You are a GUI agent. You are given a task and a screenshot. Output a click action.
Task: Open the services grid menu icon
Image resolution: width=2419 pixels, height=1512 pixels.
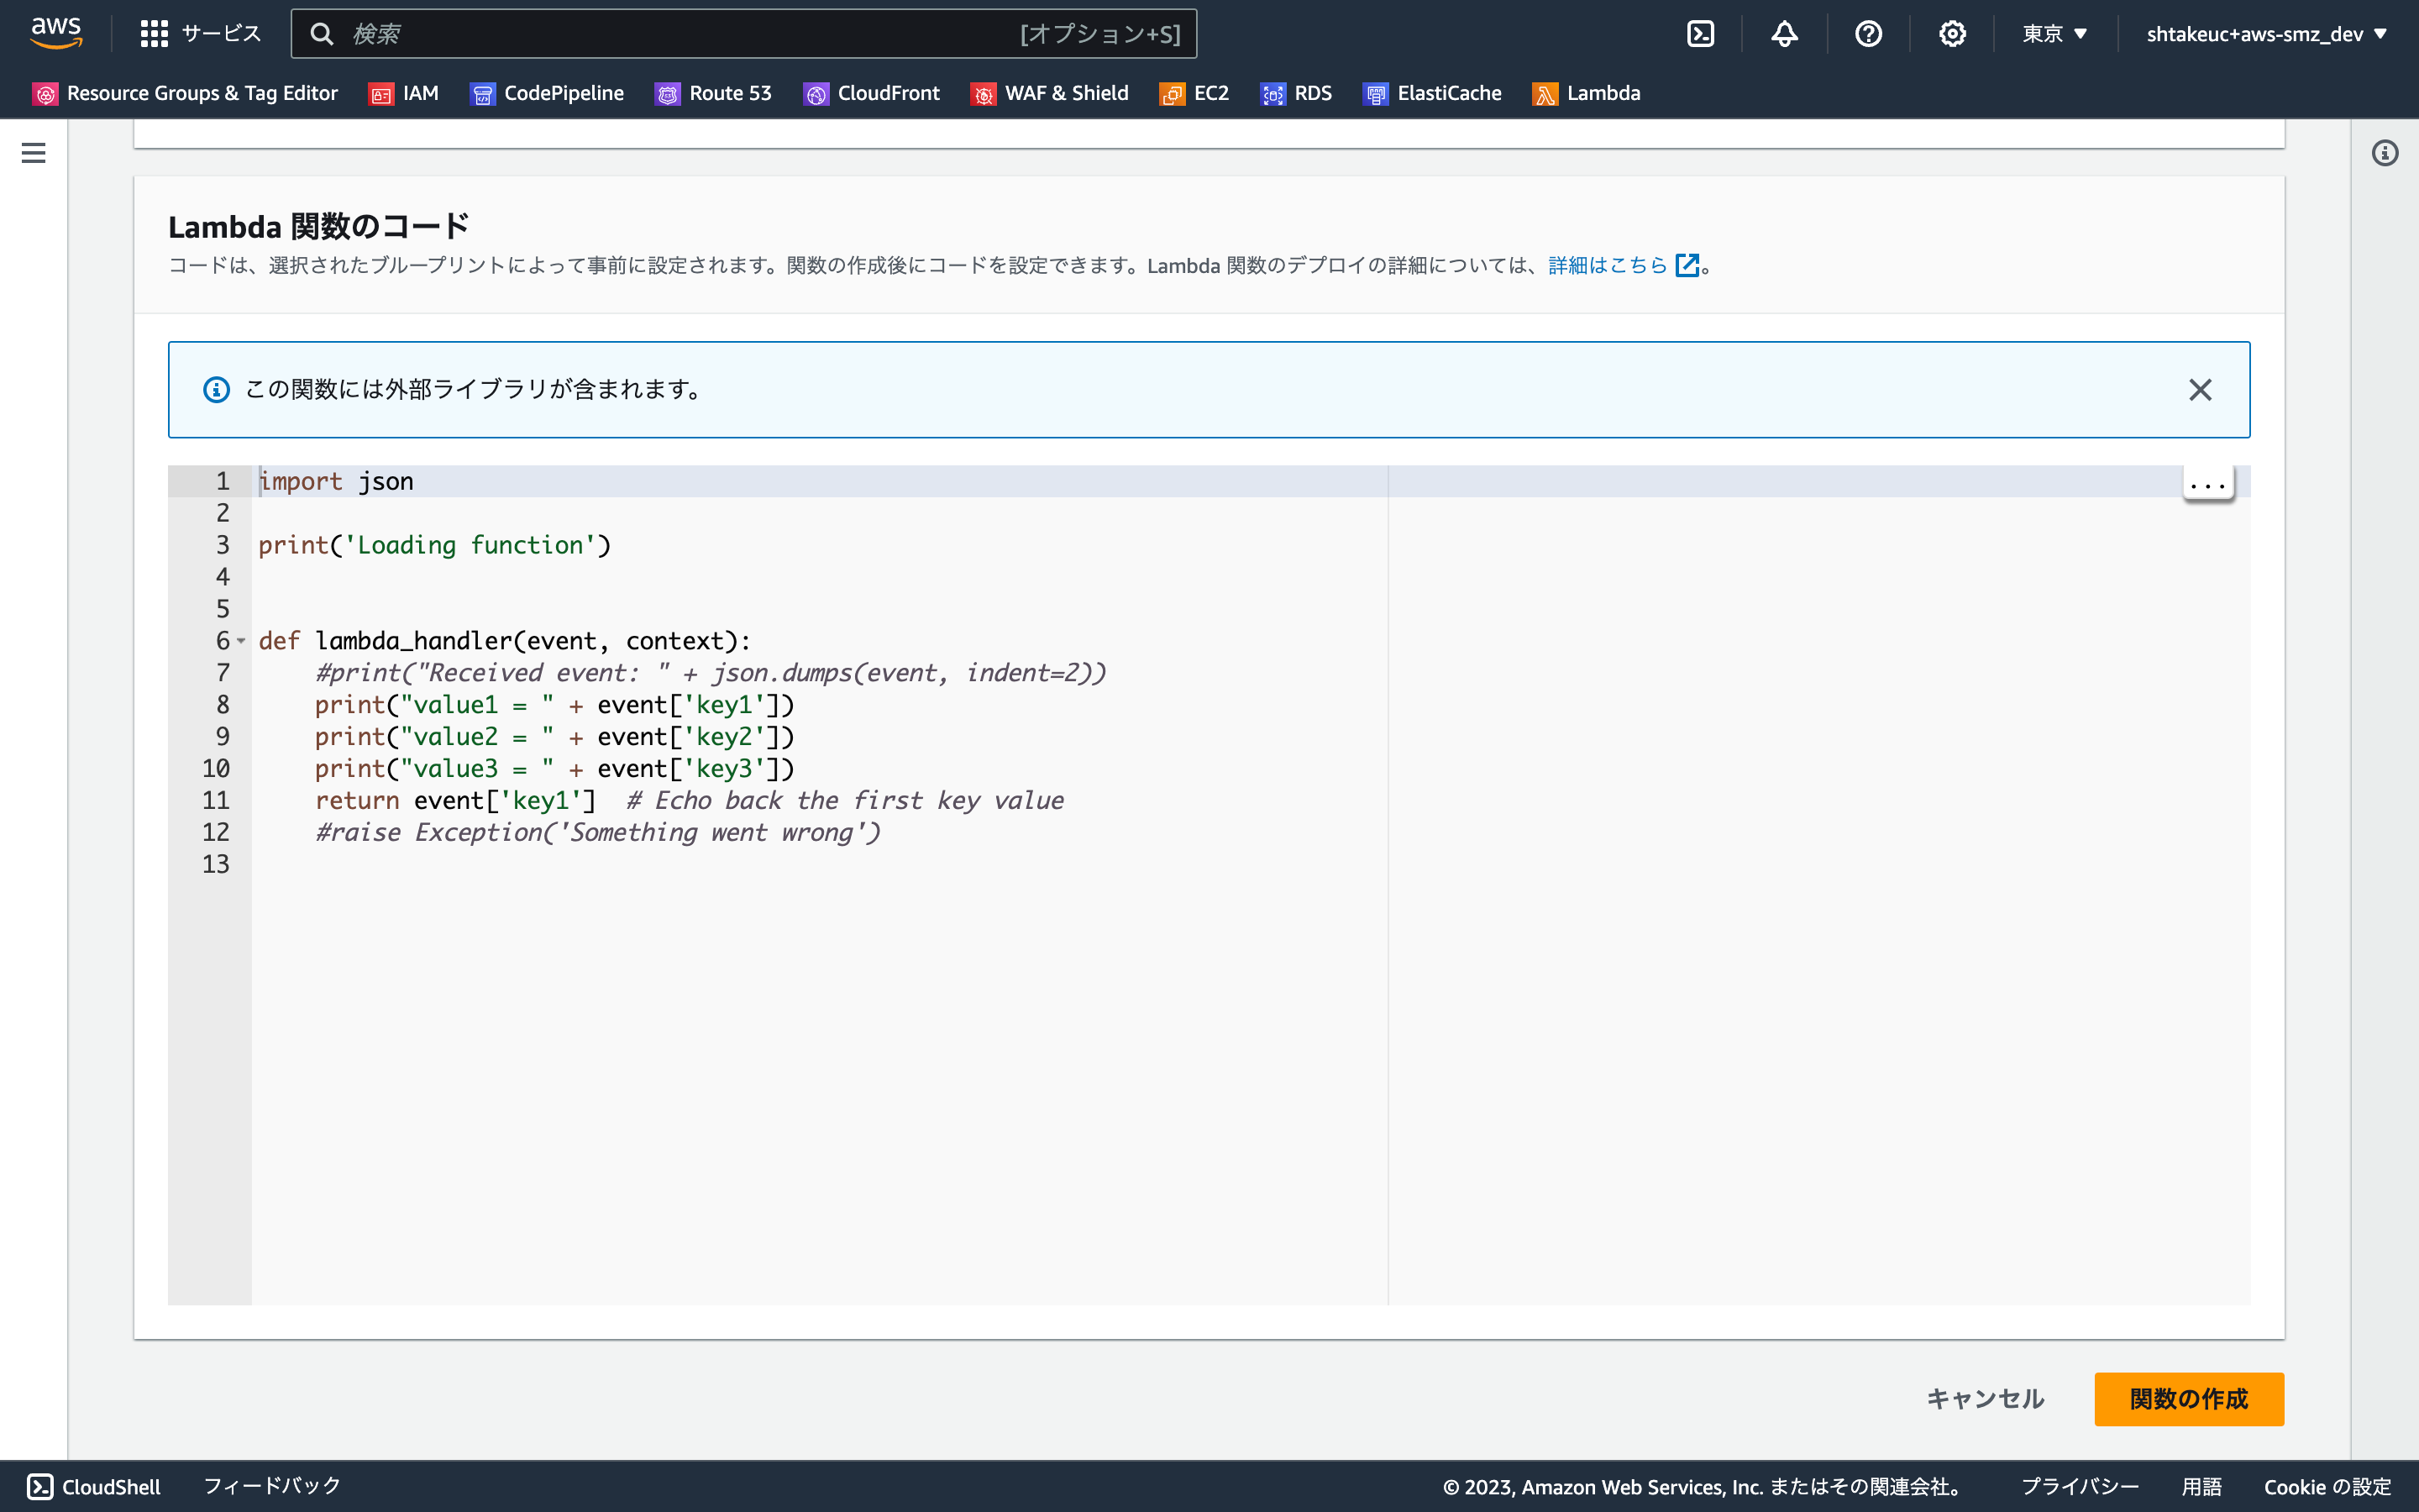154,34
